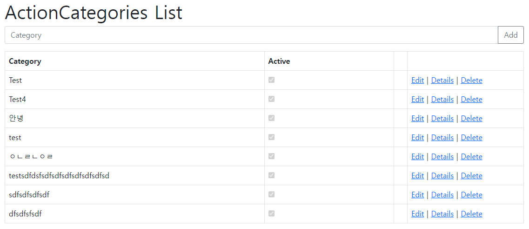The image size is (529, 229).
Task: Click the Category column header
Action: click(25, 61)
